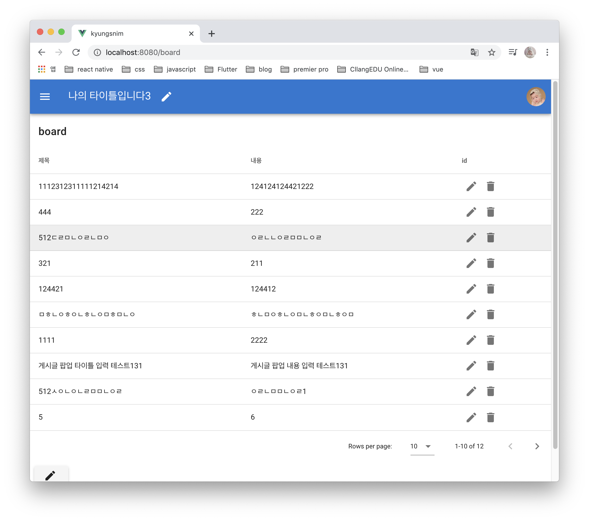Click the floating pencil button at bottom left
The width and height of the screenshot is (589, 521).
pos(51,475)
